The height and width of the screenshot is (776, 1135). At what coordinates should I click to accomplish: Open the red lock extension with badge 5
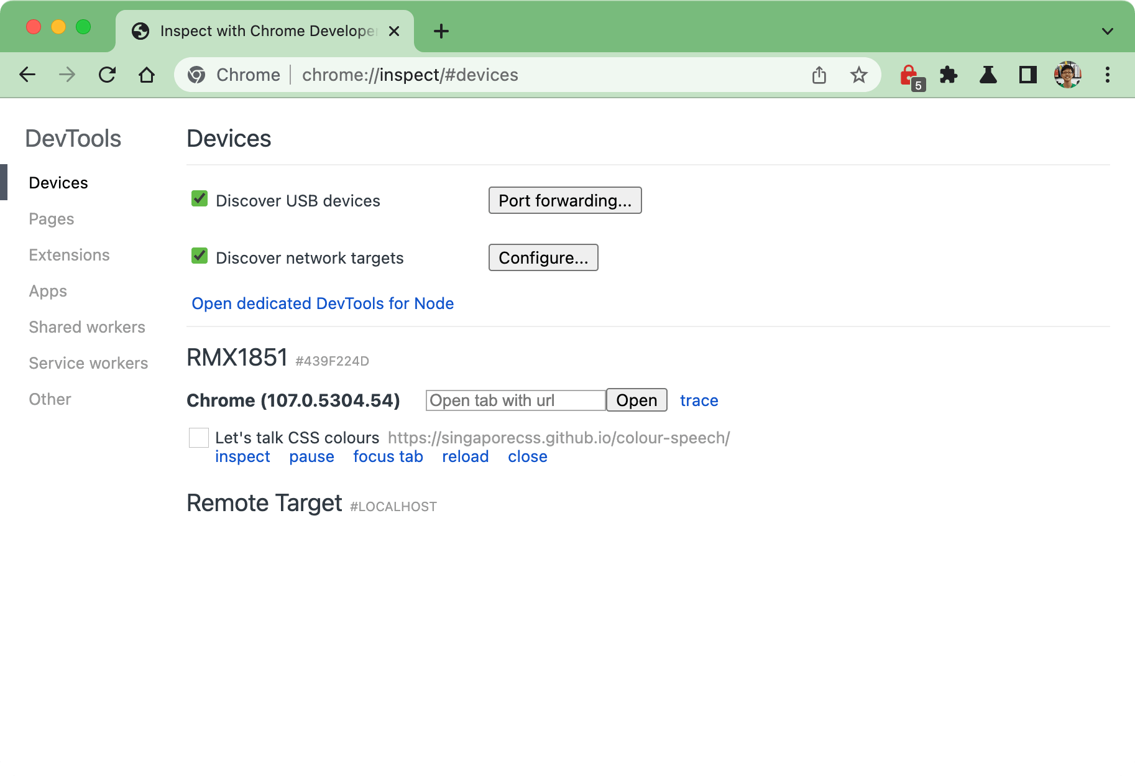[x=909, y=75]
